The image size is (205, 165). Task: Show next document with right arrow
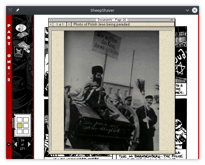[x=69, y=24]
